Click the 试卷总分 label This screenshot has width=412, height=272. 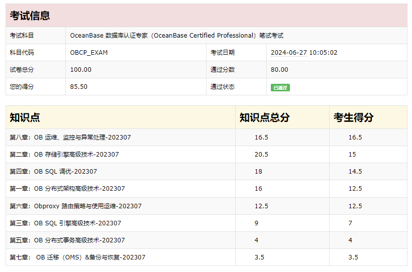tap(22, 70)
